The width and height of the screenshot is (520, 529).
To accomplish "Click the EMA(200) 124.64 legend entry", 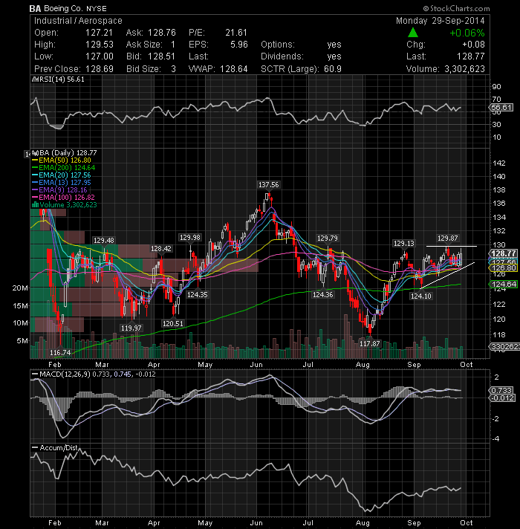I will 67,168.
